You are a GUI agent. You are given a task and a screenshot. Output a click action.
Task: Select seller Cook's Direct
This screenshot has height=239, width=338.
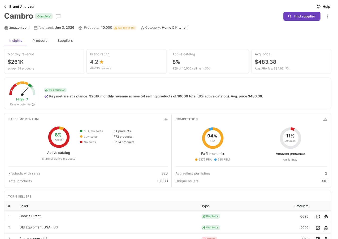(x=30, y=216)
